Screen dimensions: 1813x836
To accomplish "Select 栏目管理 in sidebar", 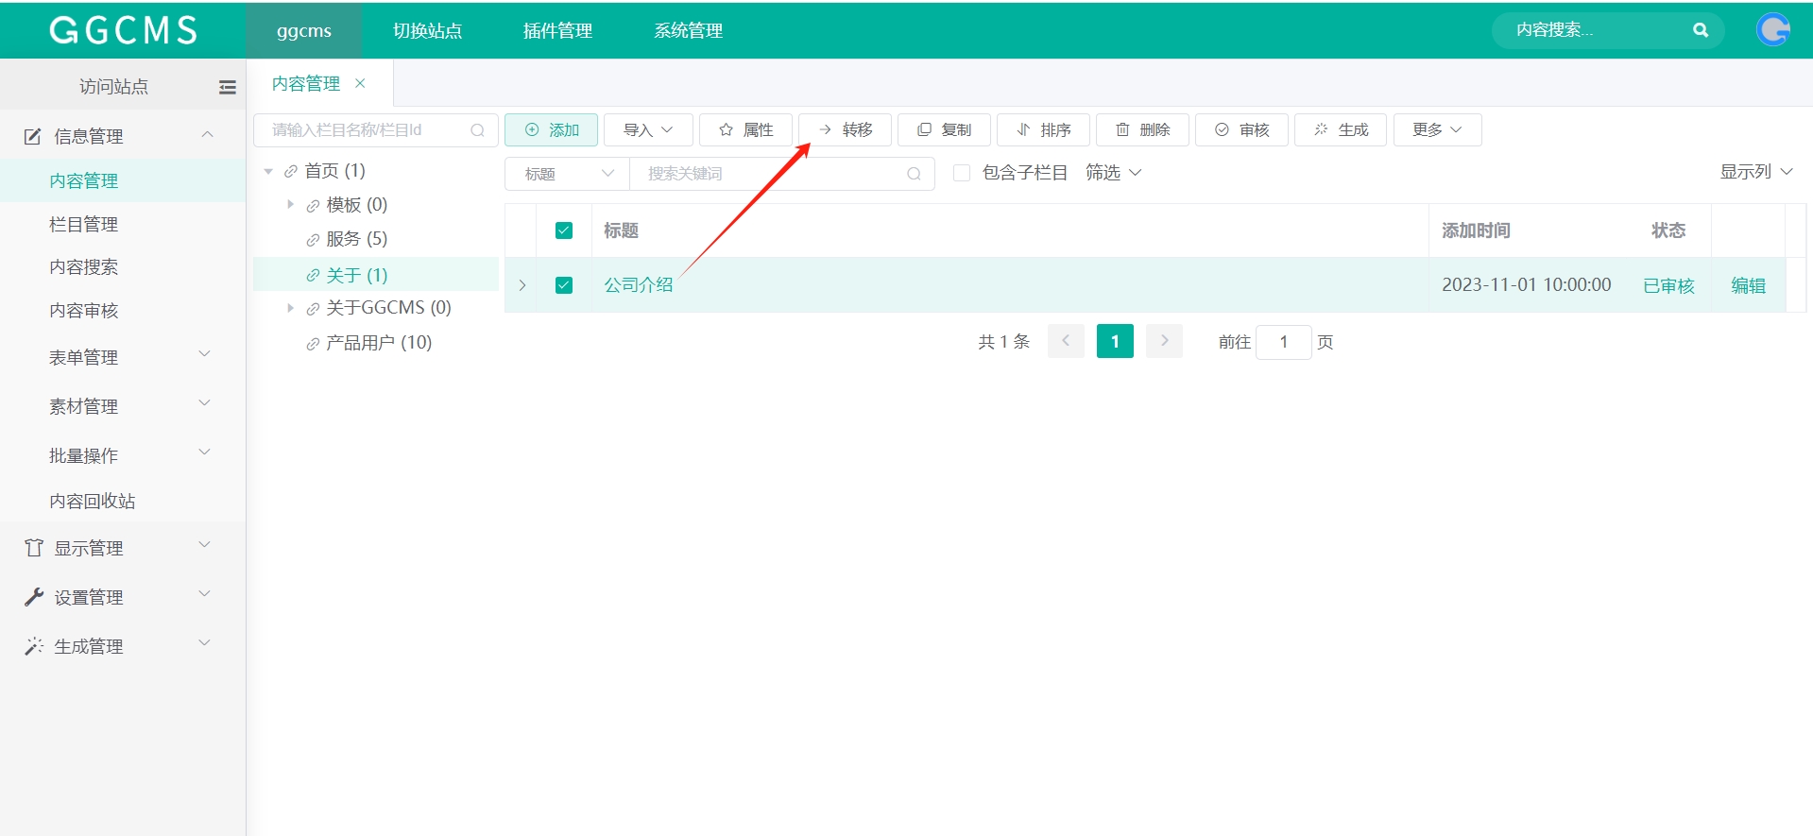I will tap(84, 224).
